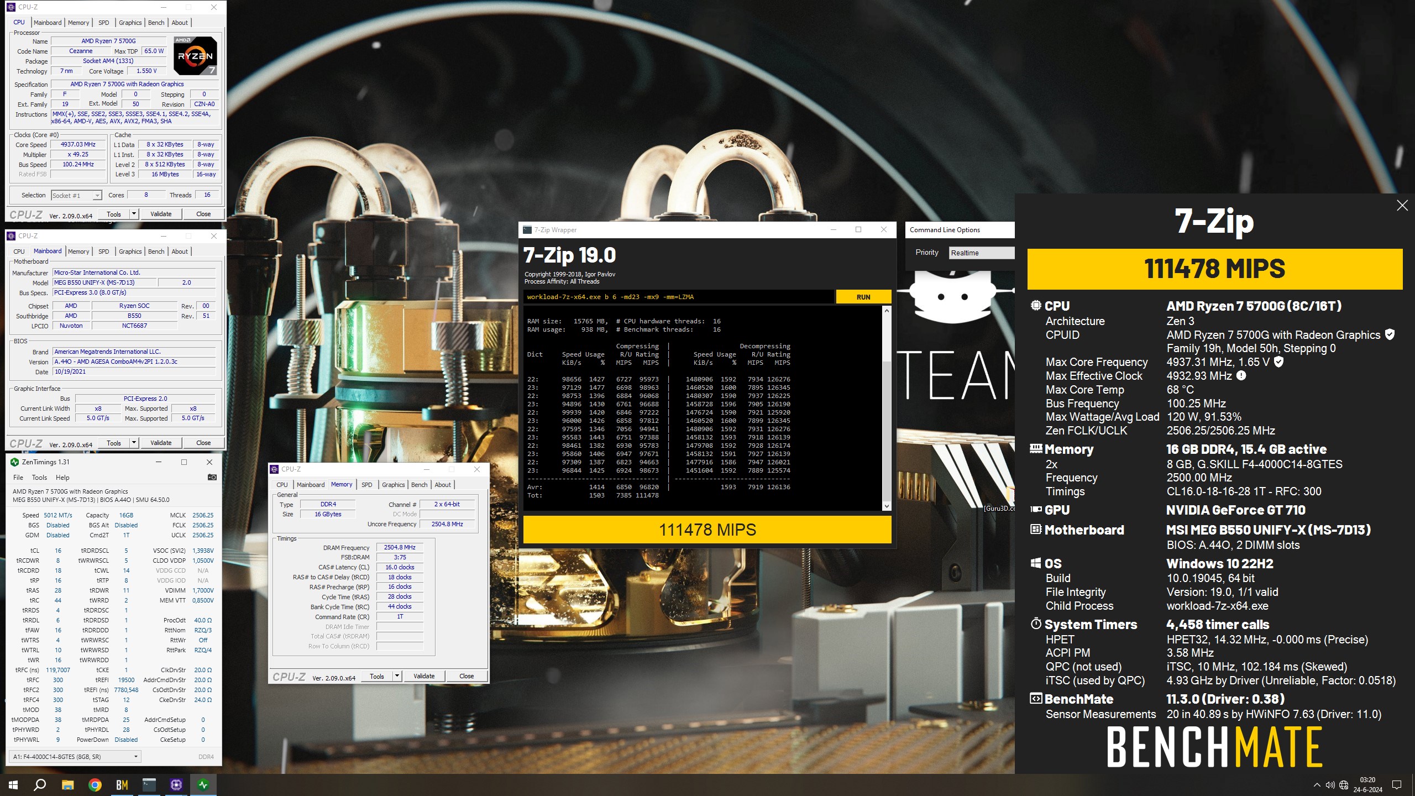Image resolution: width=1415 pixels, height=796 pixels.
Task: Click verified shield next to Max Core Frequency
Action: 1278,362
